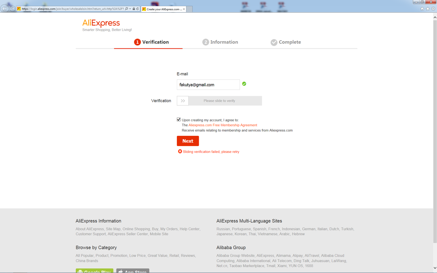Open Aliexpress.com Free Membership Agreement link
Viewport: 437px width, 273px height.
[x=223, y=125]
